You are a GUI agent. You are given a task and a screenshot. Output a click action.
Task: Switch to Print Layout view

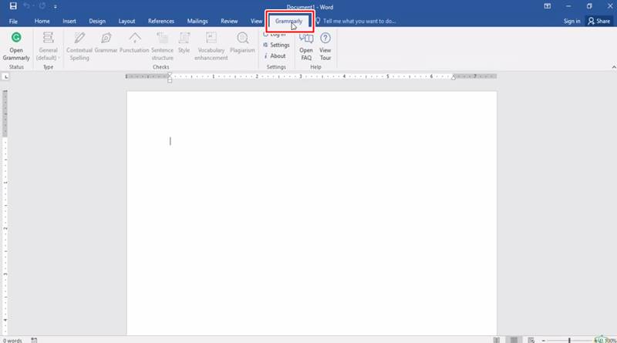tap(514, 340)
